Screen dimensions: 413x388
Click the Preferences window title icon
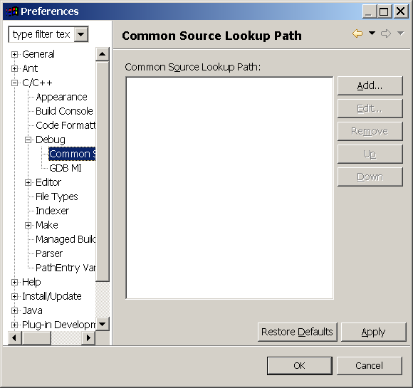[12, 11]
